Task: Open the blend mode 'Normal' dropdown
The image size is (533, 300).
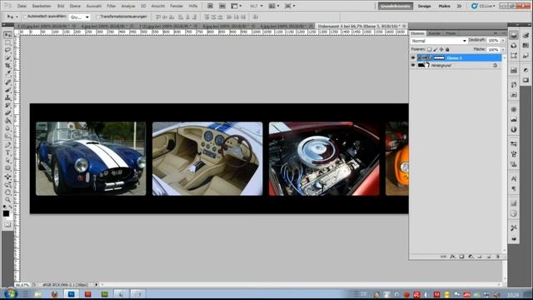Action: tap(439, 41)
